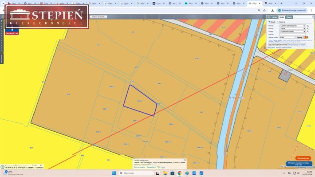
Task: Open File Explorer from the taskbar
Action: click(x=165, y=173)
